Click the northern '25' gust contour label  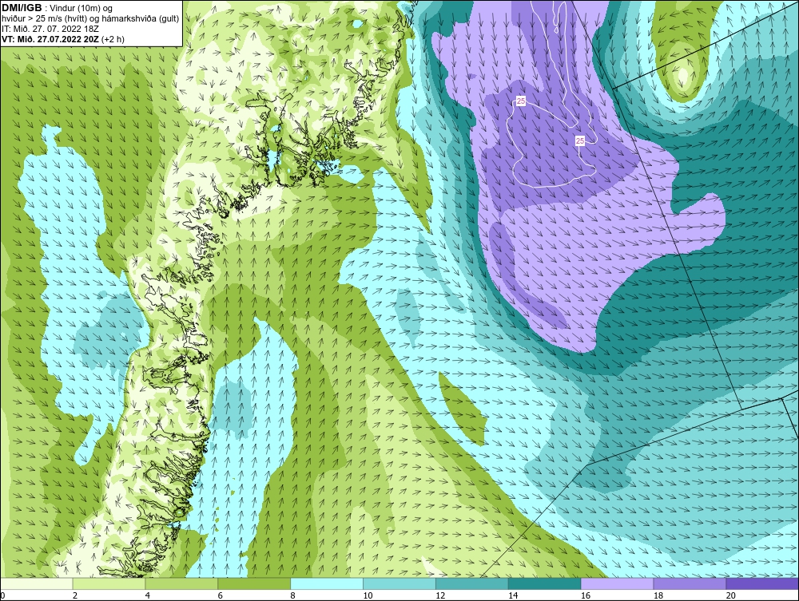(x=521, y=101)
